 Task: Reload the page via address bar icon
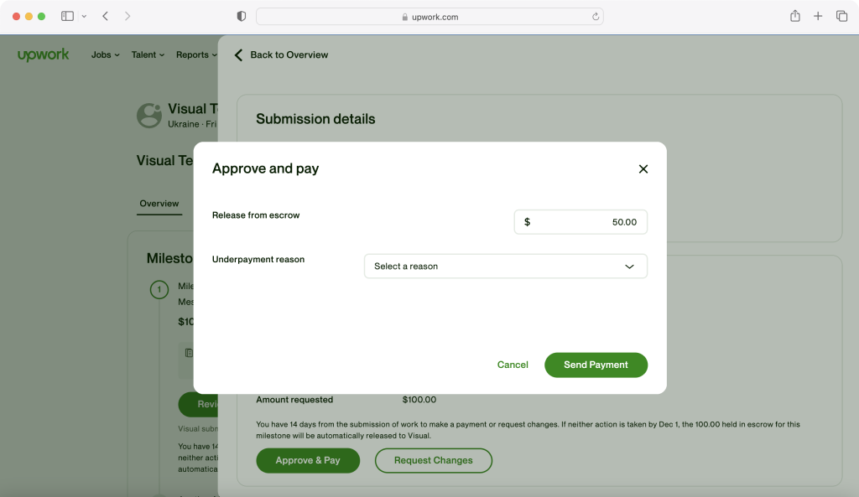596,17
